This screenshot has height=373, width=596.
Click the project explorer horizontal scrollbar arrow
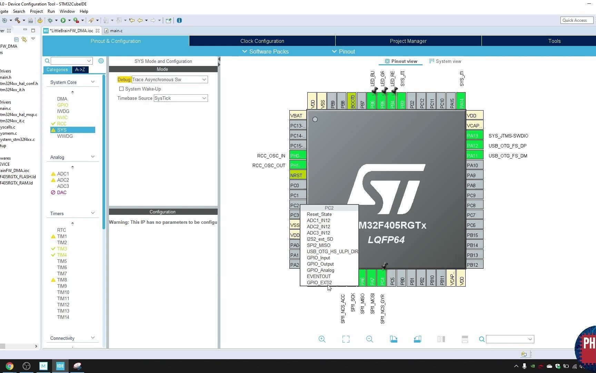click(36, 346)
